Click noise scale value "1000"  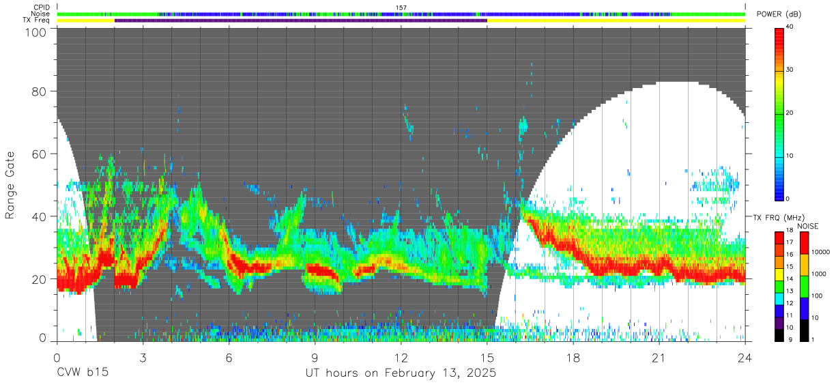tap(820, 274)
